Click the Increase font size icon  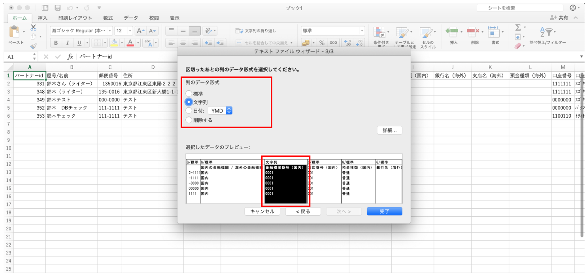[141, 31]
